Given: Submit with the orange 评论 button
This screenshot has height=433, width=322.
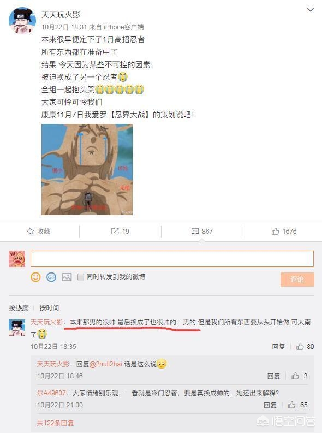Looking at the screenshot, I should pyautogui.click(x=297, y=279).
